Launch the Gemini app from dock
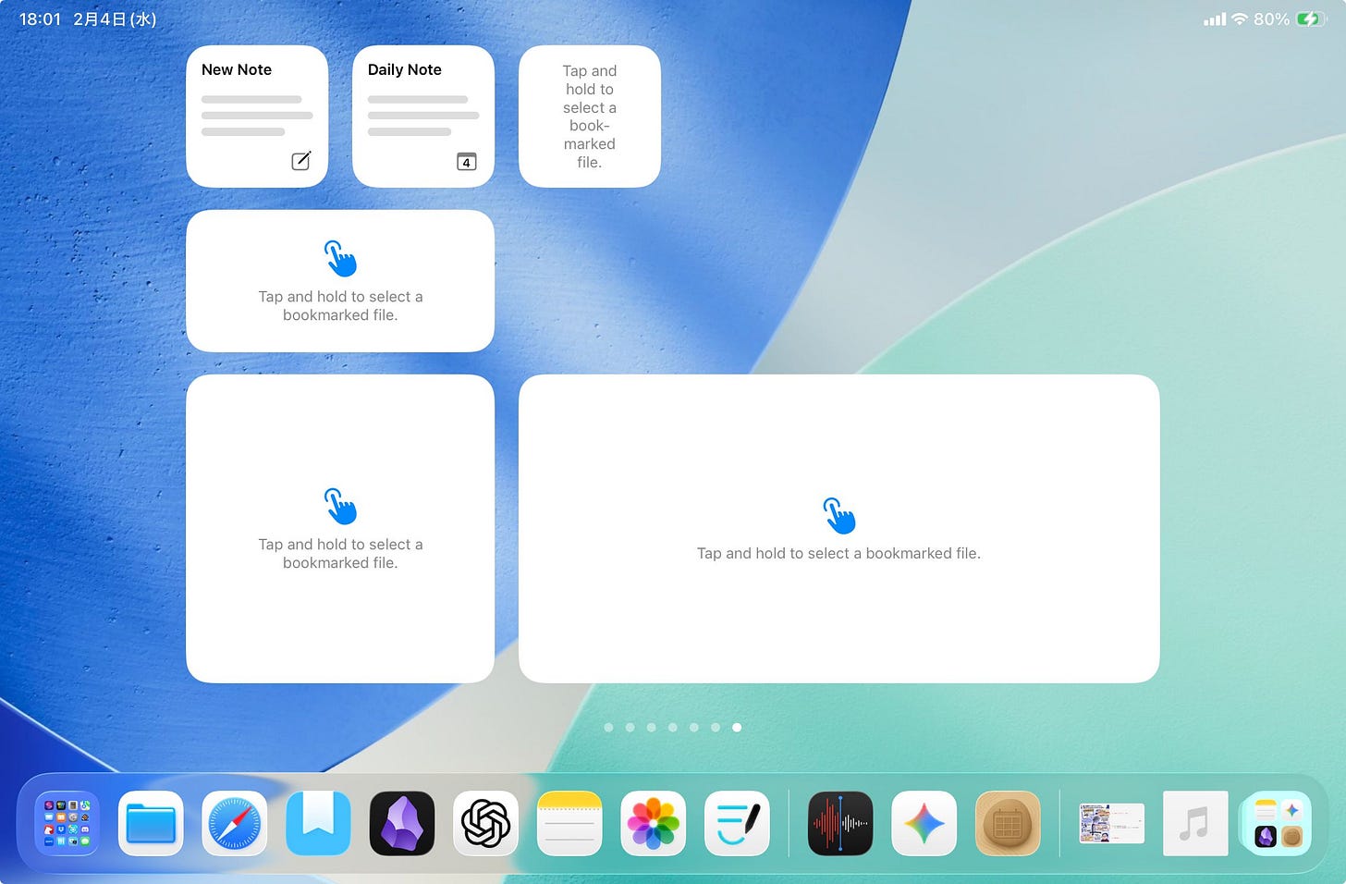This screenshot has width=1346, height=884. 924,823
